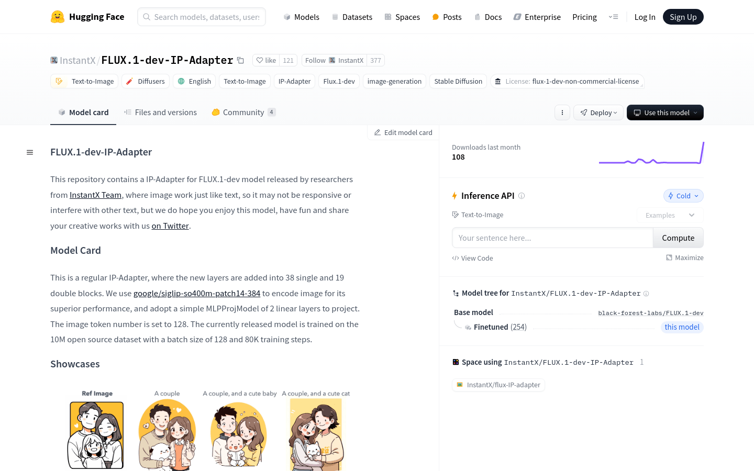Focus the search models input field
The width and height of the screenshot is (754, 471).
coord(202,17)
